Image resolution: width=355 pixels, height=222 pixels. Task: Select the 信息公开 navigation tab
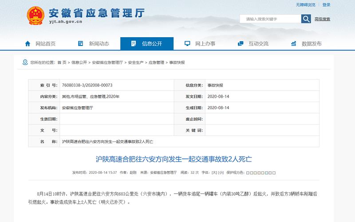point(147,43)
